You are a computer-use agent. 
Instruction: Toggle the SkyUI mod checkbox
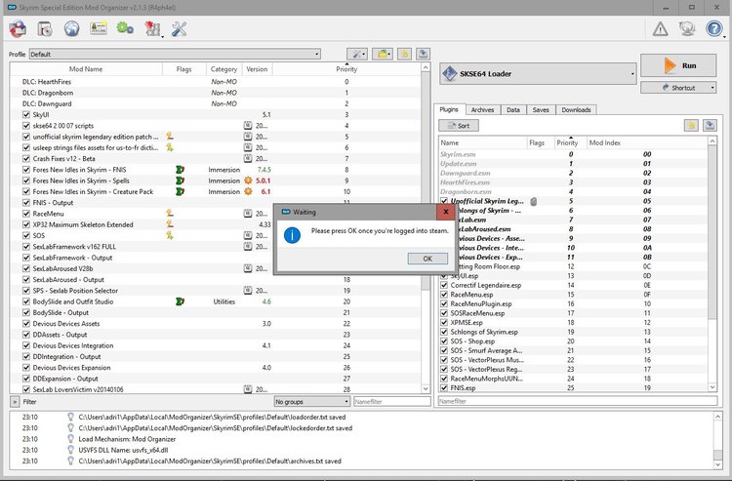[x=26, y=115]
